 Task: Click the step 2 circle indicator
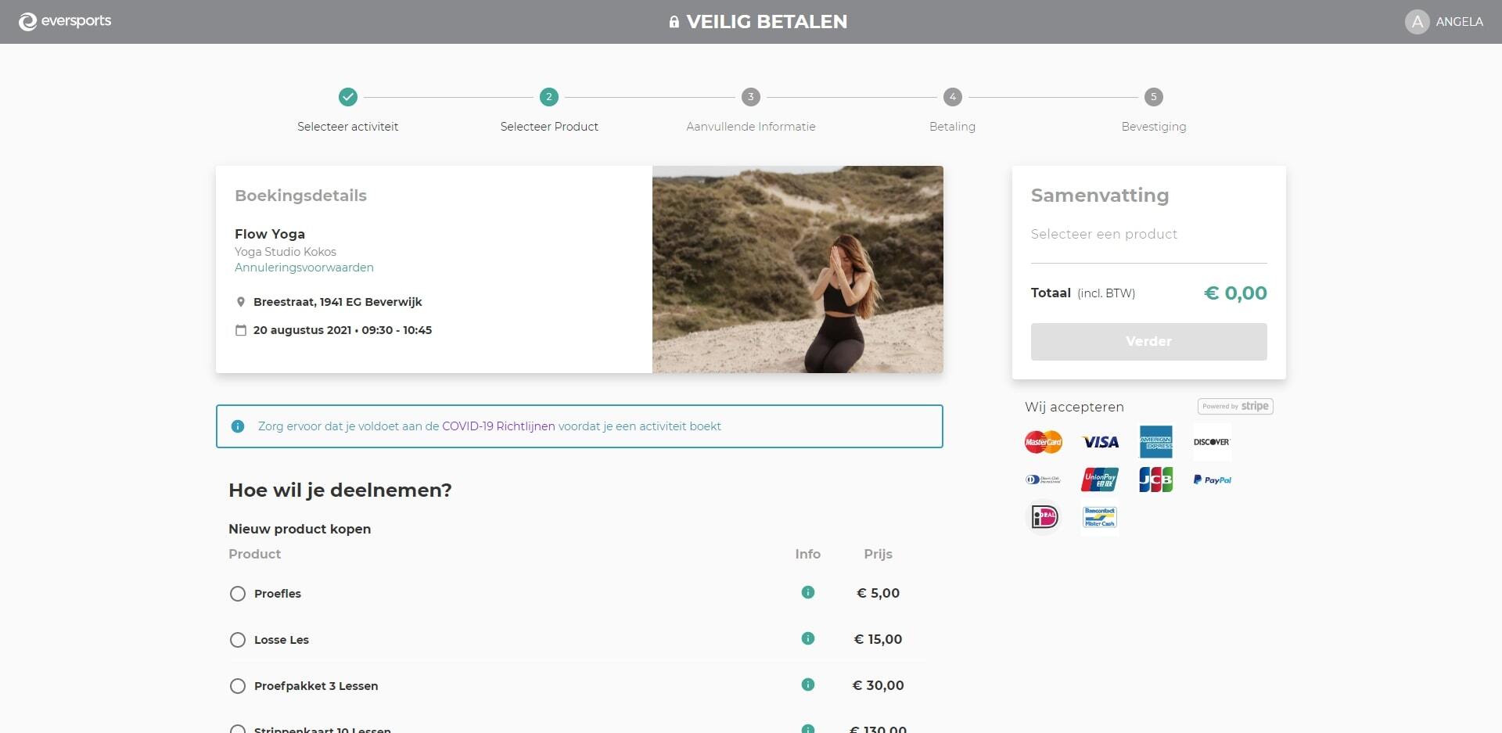point(549,97)
